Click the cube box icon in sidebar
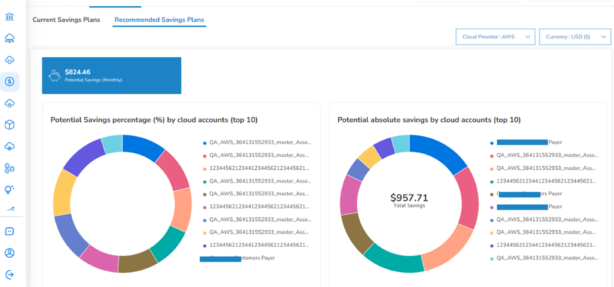The width and height of the screenshot is (614, 287). (10, 125)
